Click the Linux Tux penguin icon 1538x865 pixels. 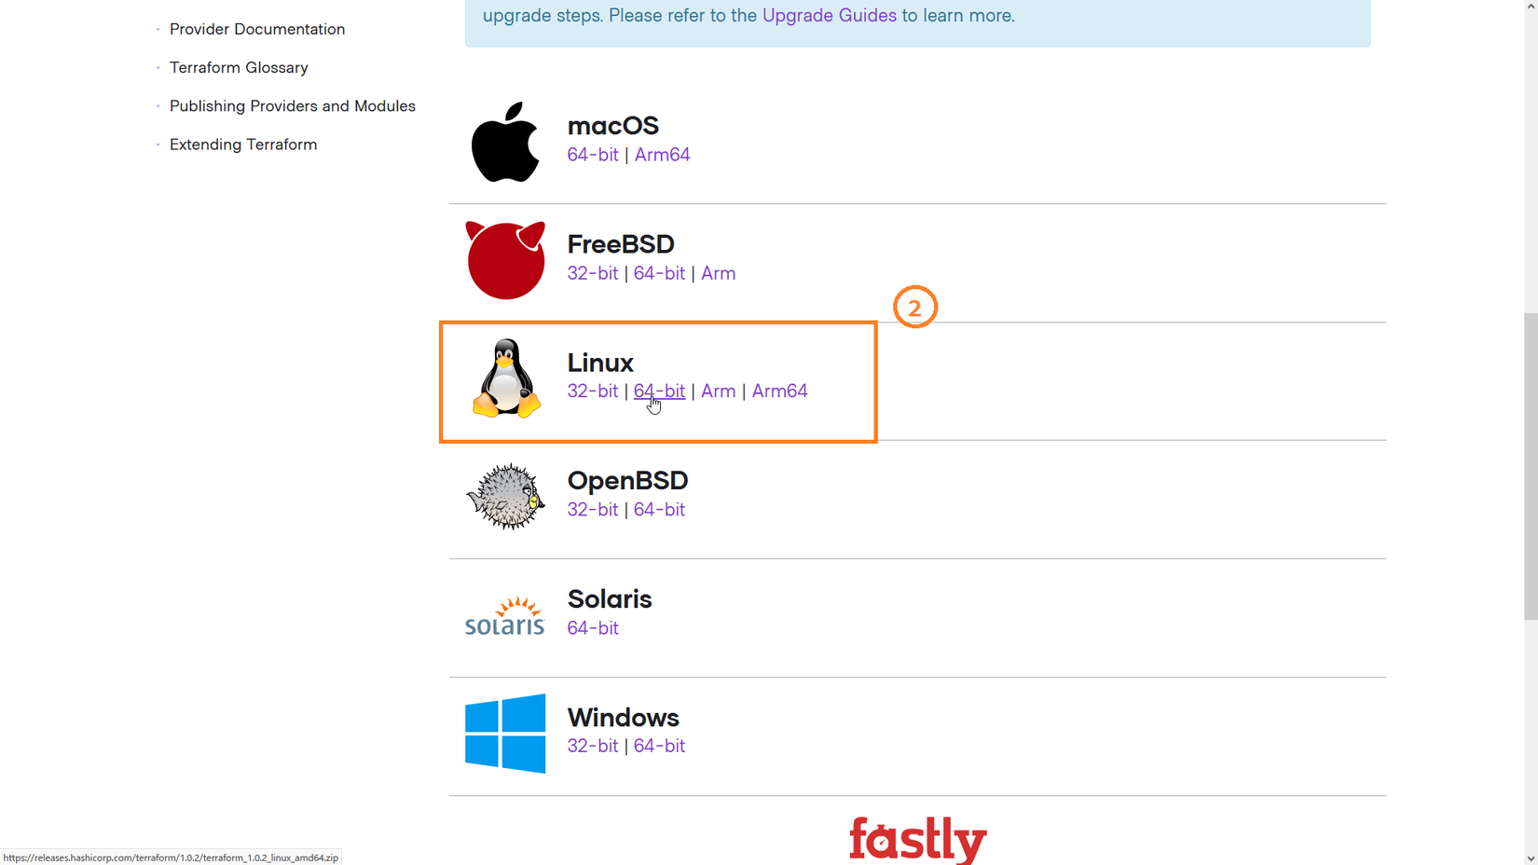(505, 378)
